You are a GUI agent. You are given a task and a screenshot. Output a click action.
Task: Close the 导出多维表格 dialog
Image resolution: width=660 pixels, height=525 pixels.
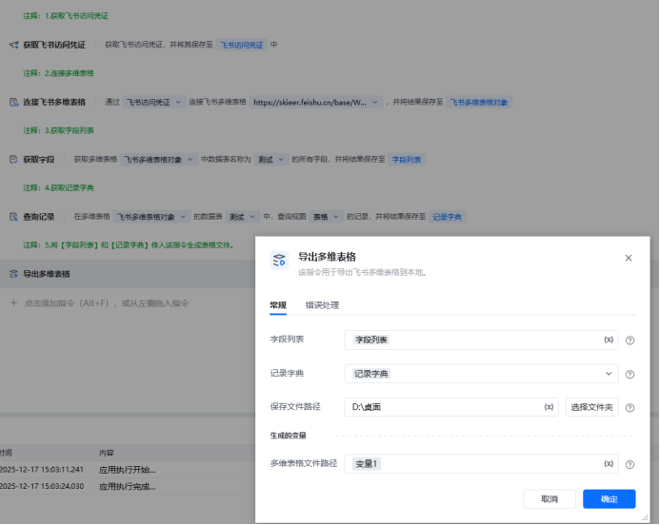[x=629, y=258]
